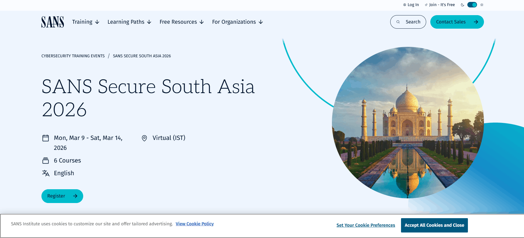Open the Log In link
The image size is (524, 238).
click(411, 5)
